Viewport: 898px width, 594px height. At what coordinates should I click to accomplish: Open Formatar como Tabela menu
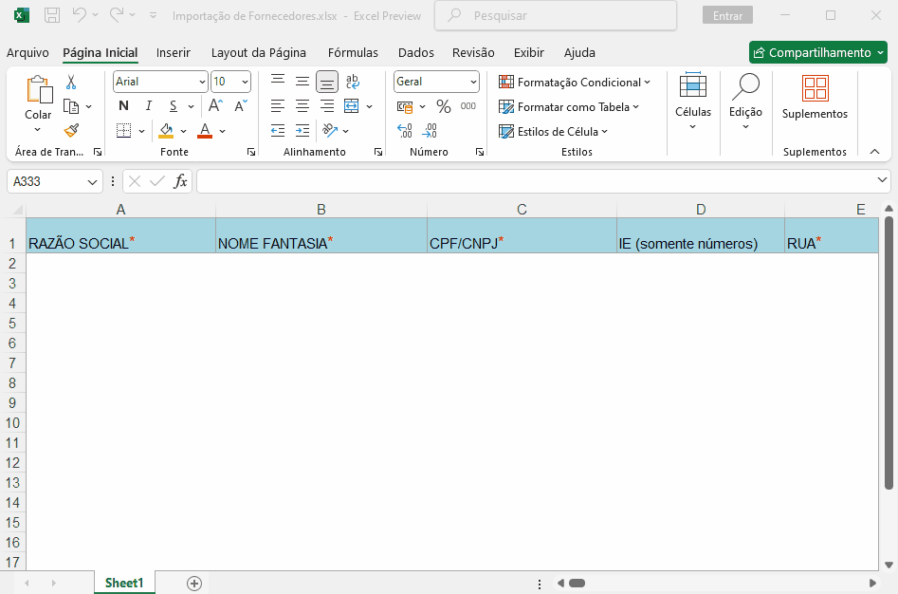[x=569, y=106]
